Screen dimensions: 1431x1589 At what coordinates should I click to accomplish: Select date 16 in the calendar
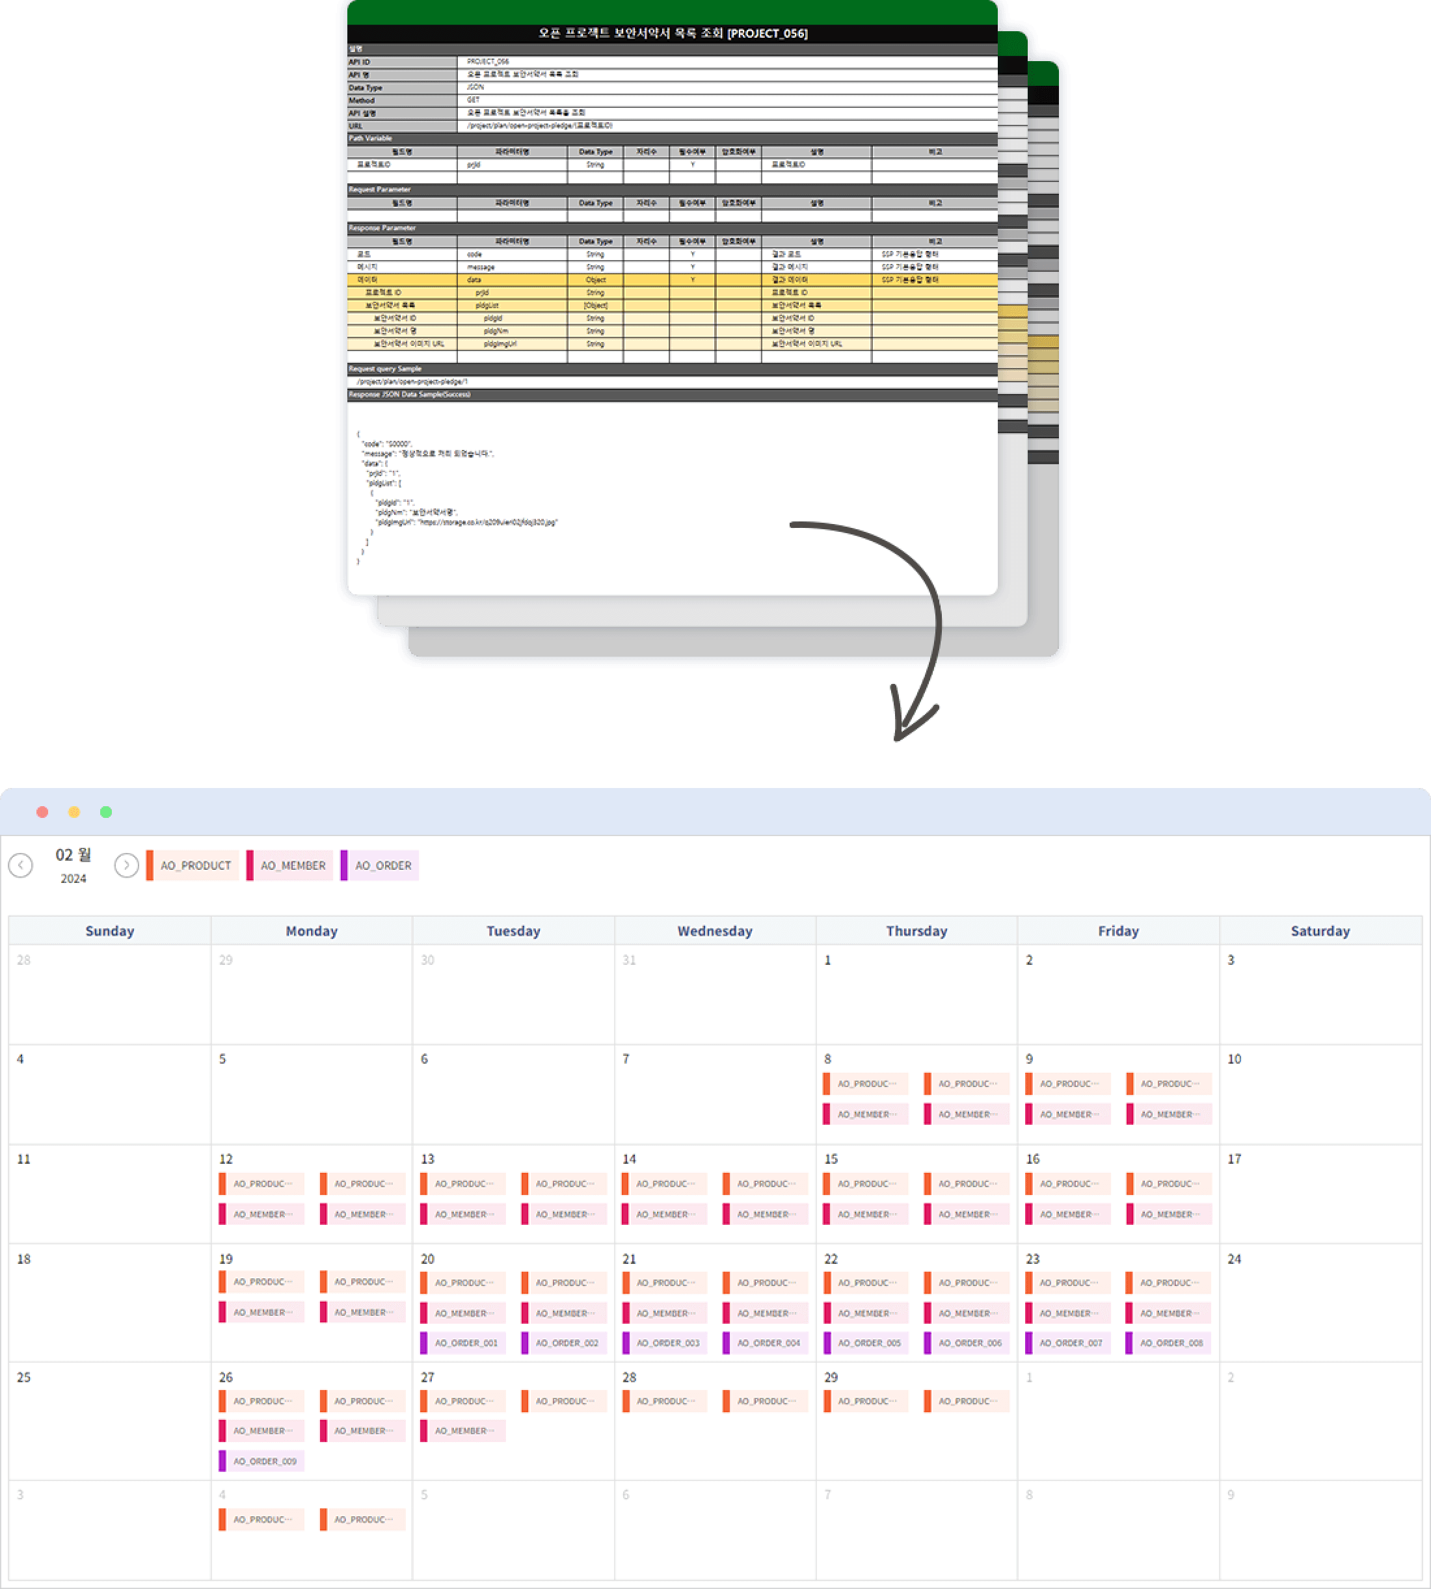click(x=1032, y=1159)
